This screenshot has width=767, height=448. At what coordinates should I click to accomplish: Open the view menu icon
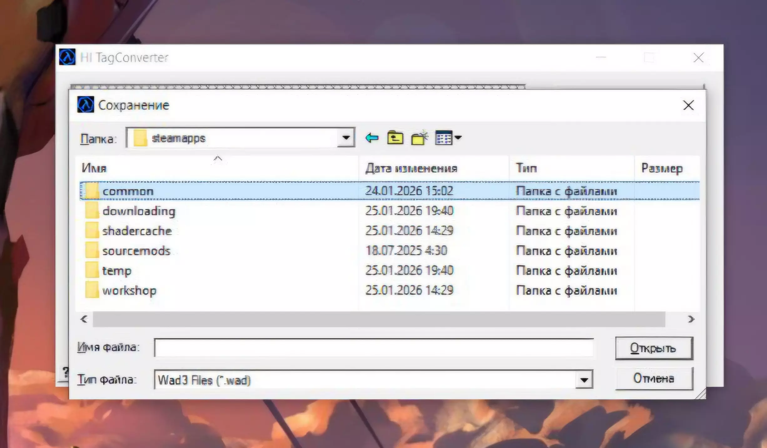pos(444,138)
